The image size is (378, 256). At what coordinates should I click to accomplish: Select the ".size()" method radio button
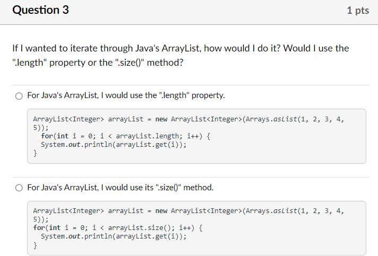[x=19, y=188]
